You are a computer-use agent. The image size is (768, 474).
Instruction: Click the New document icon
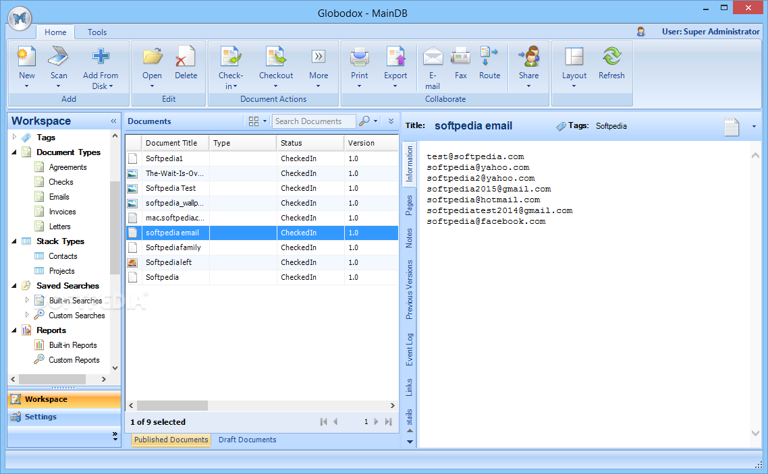point(26,57)
